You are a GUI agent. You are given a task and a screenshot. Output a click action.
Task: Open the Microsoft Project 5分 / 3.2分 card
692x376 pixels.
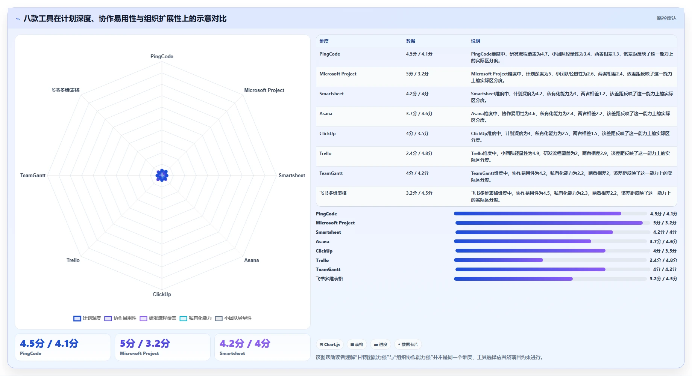(x=162, y=347)
